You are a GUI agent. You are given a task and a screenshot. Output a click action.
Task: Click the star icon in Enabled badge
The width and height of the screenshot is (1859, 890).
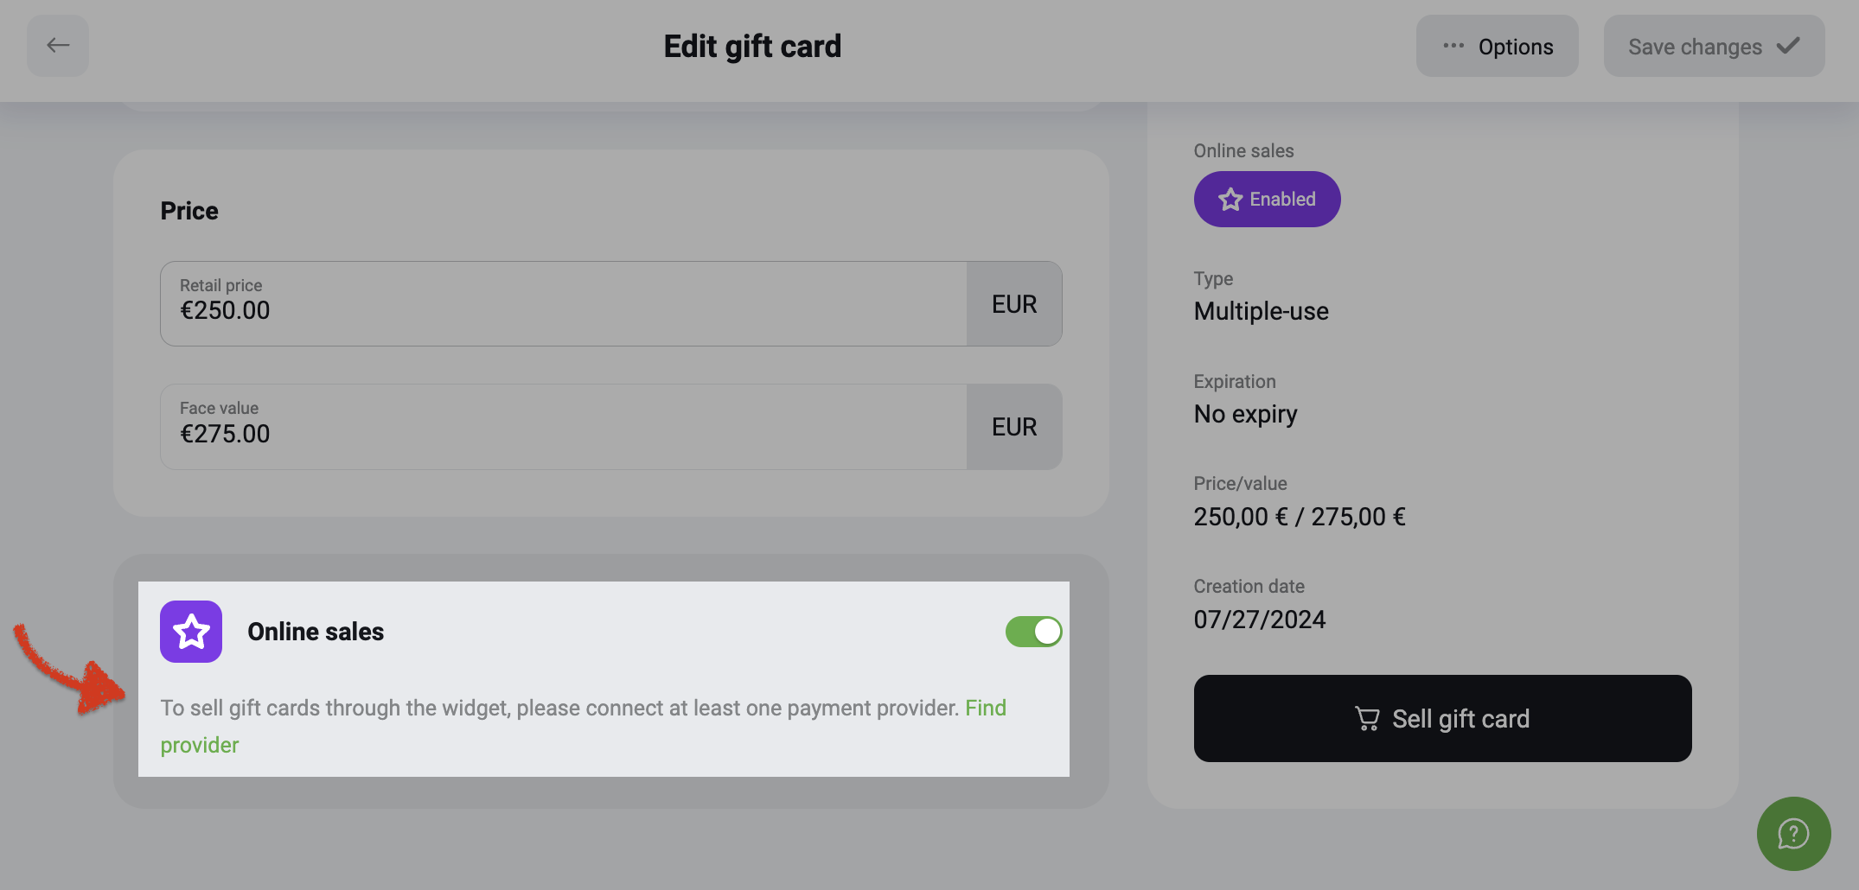pyautogui.click(x=1230, y=200)
